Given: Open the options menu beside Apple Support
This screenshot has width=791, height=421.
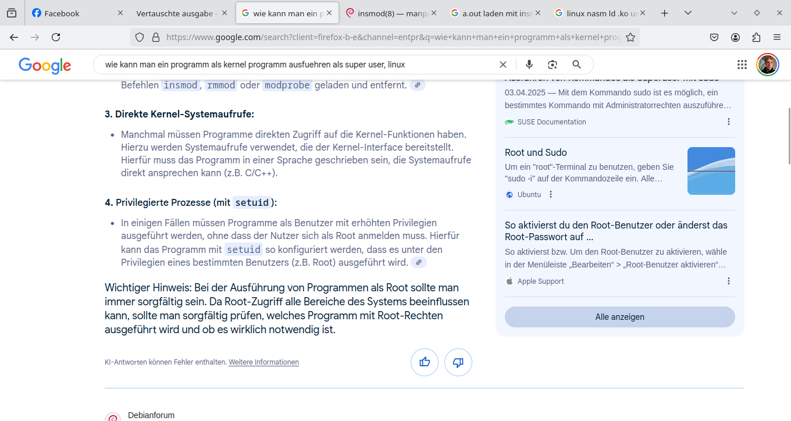Looking at the screenshot, I should pyautogui.click(x=728, y=280).
